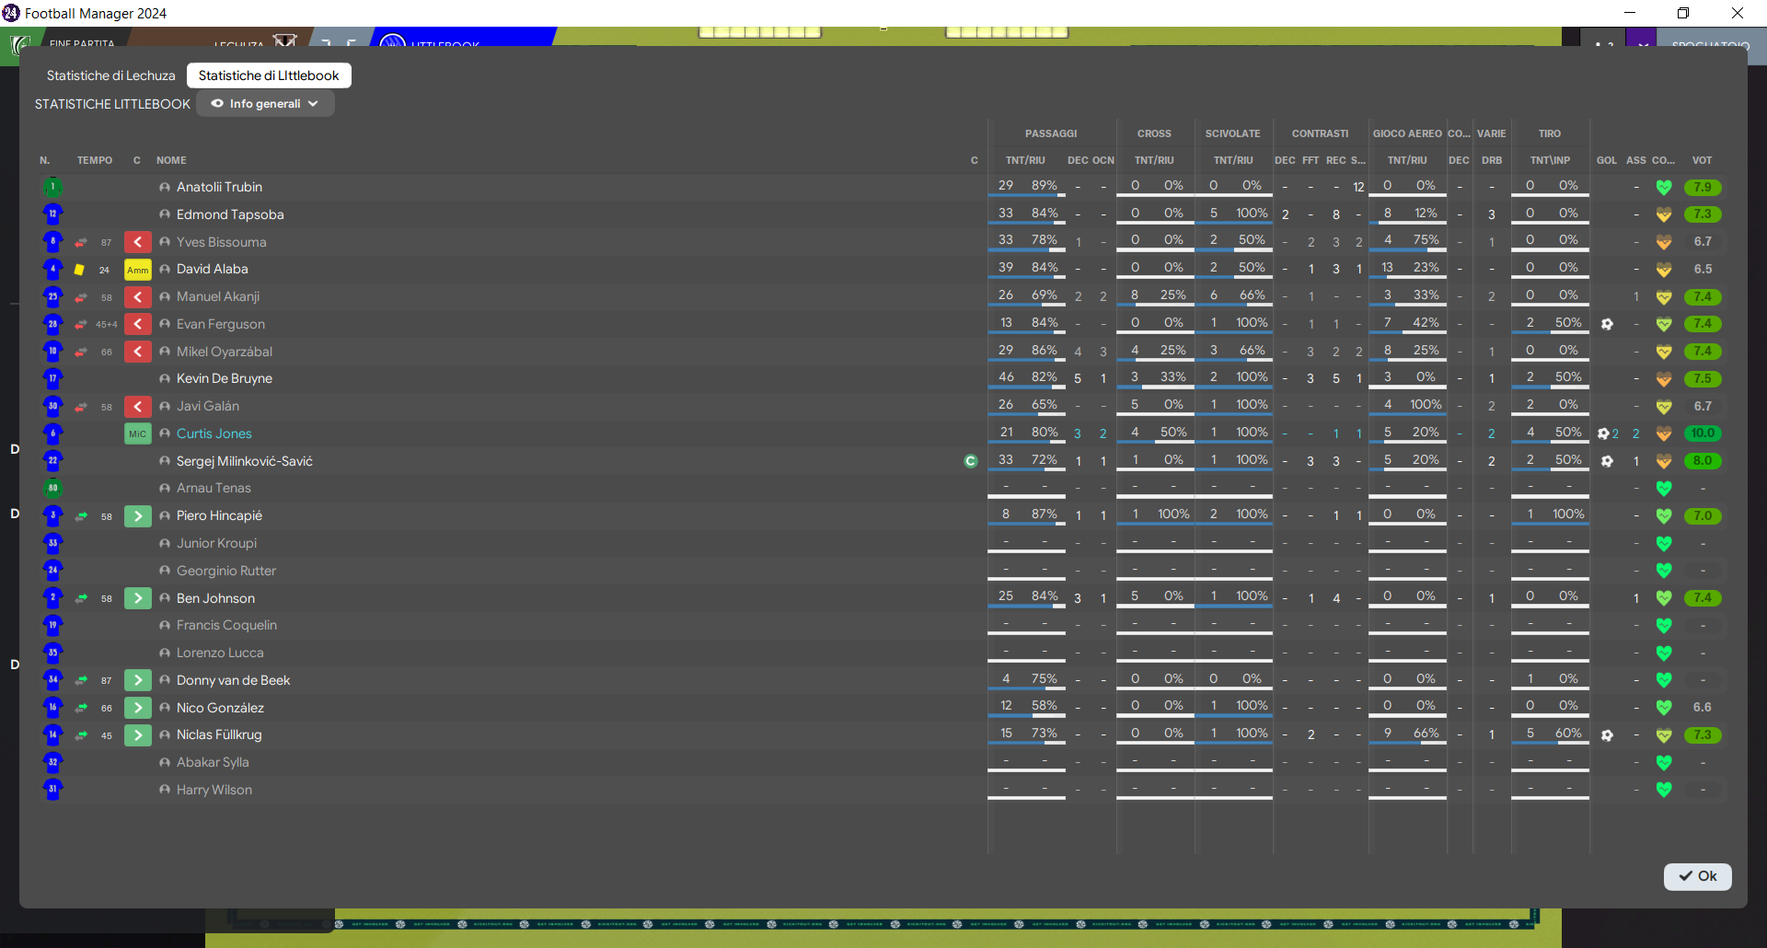
Task: Restore down the Football Manager window
Action: point(1683,13)
